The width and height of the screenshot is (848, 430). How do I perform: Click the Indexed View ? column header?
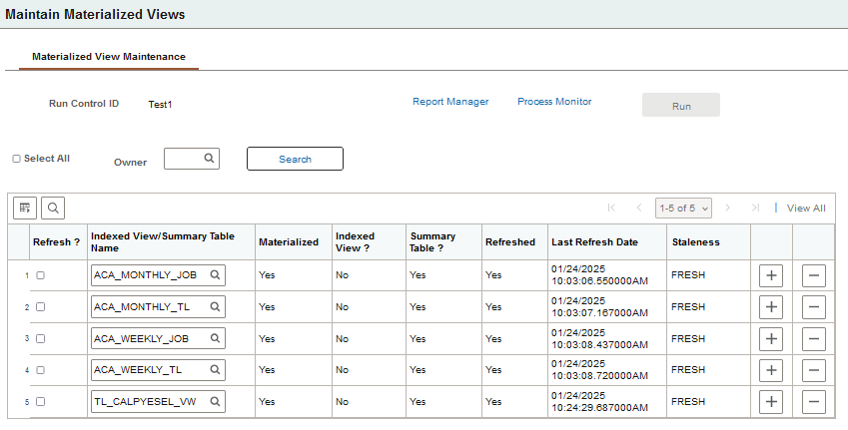pos(355,242)
